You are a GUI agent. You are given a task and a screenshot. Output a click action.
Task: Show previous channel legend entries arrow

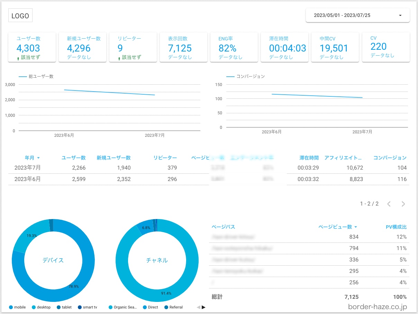point(198,307)
